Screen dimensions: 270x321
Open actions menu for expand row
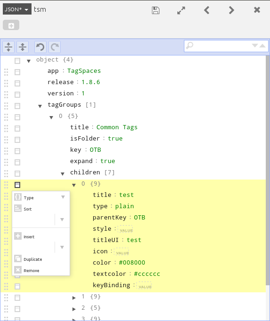click(x=17, y=162)
